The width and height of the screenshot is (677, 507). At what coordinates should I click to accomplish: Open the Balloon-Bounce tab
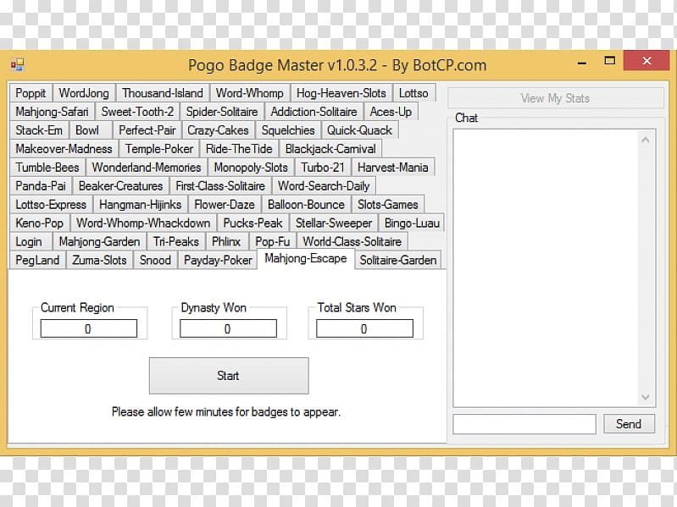306,204
